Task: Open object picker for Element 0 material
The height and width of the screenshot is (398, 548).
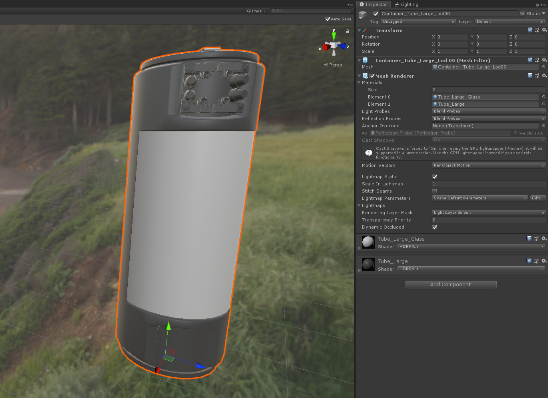Action: tap(544, 97)
